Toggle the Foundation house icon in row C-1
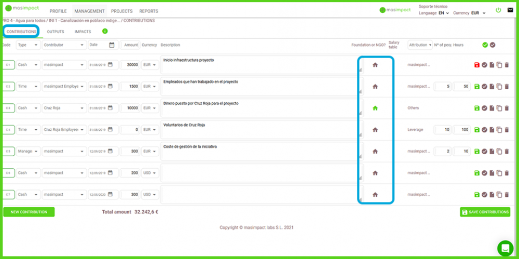Viewport: 519px width, 259px height. pyautogui.click(x=375, y=65)
